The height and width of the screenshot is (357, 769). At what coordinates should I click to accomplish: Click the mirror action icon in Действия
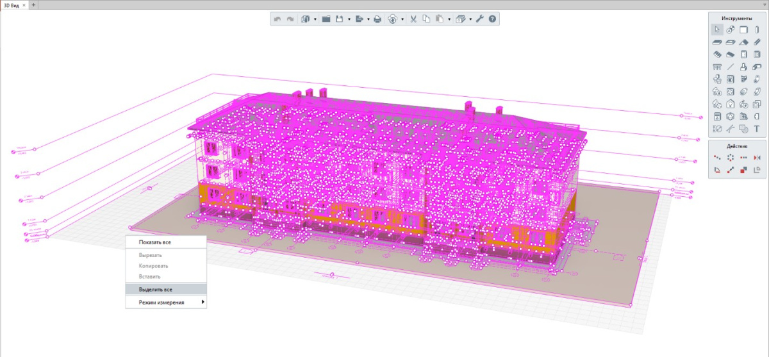point(757,158)
